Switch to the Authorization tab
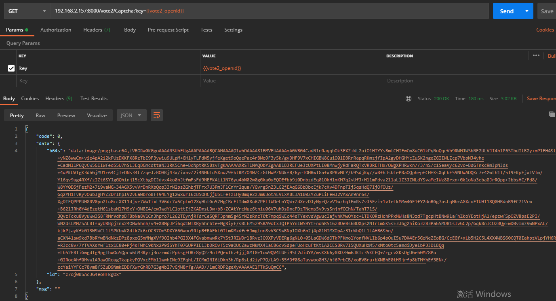 coord(55,29)
